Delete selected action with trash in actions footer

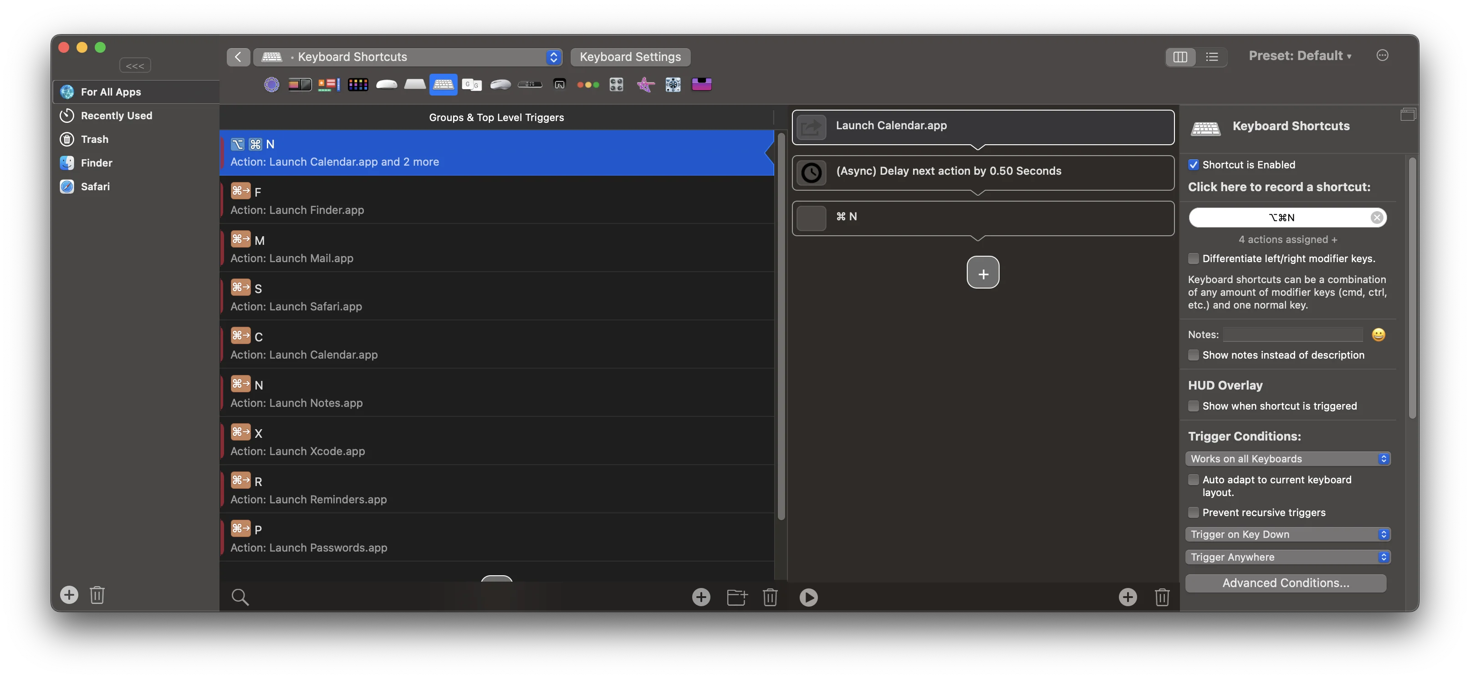pos(1162,597)
